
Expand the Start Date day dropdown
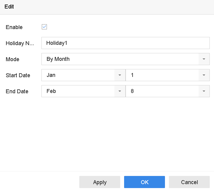168,75
